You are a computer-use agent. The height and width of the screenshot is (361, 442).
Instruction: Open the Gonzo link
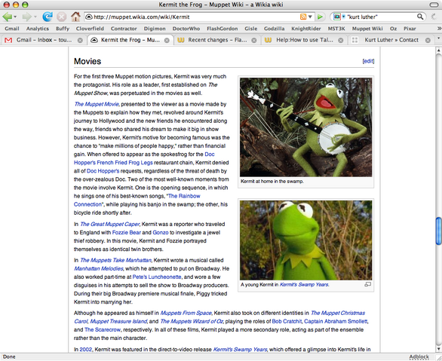click(161, 233)
